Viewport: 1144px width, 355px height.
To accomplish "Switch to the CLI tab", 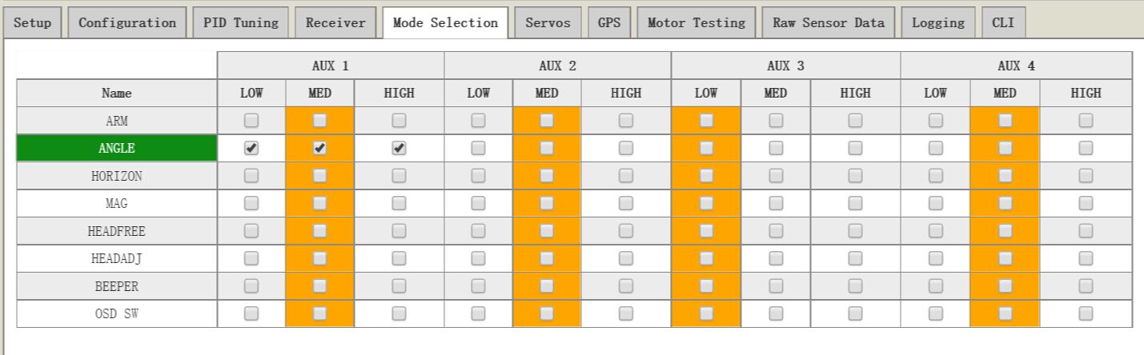I will coord(1003,23).
